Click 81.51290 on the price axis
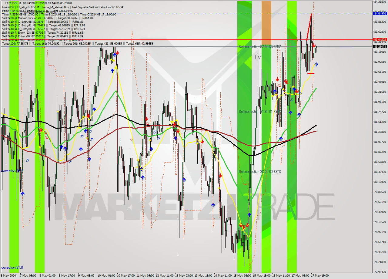 pyautogui.click(x=380, y=122)
